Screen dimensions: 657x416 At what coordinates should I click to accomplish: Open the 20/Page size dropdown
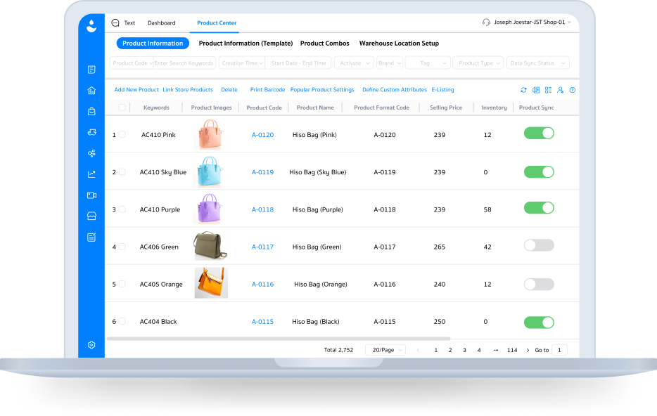[385, 350]
